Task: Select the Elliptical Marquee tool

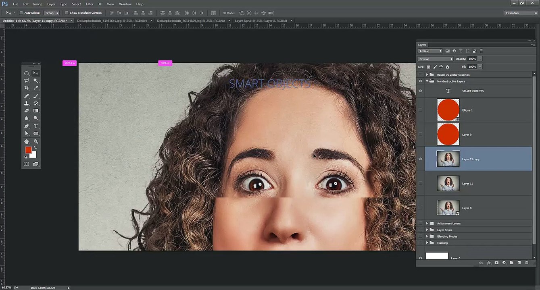Action: click(x=27, y=73)
